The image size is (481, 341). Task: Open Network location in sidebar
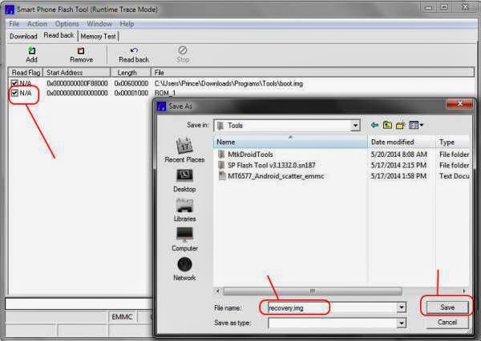(184, 269)
